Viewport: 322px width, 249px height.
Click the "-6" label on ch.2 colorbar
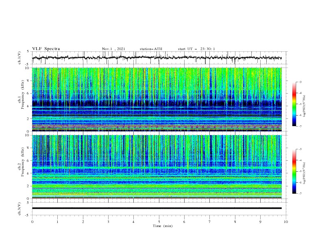(x=300, y=182)
